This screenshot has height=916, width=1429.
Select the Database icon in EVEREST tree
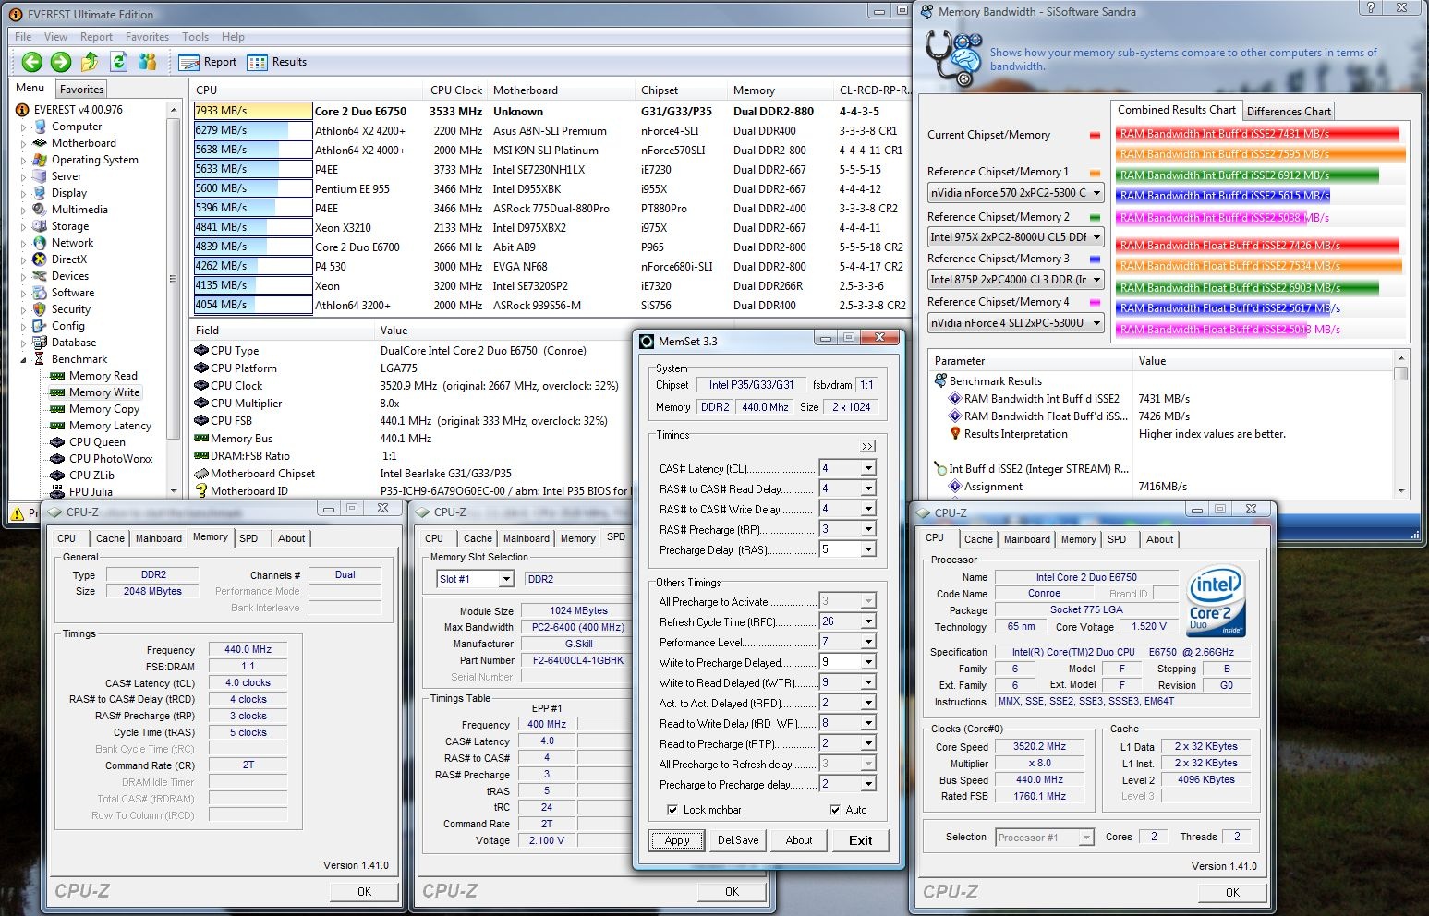[40, 343]
